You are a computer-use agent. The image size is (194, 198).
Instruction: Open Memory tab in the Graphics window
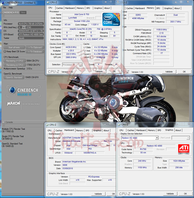click(x=151, y=130)
